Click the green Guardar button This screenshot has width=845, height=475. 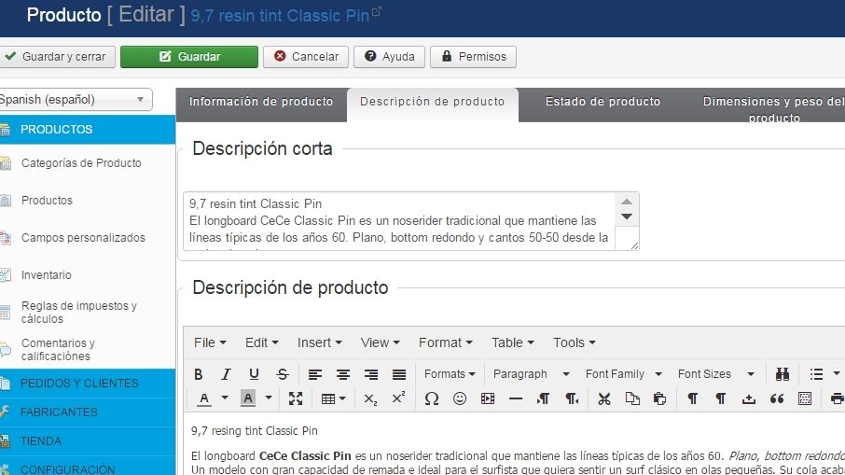click(189, 57)
